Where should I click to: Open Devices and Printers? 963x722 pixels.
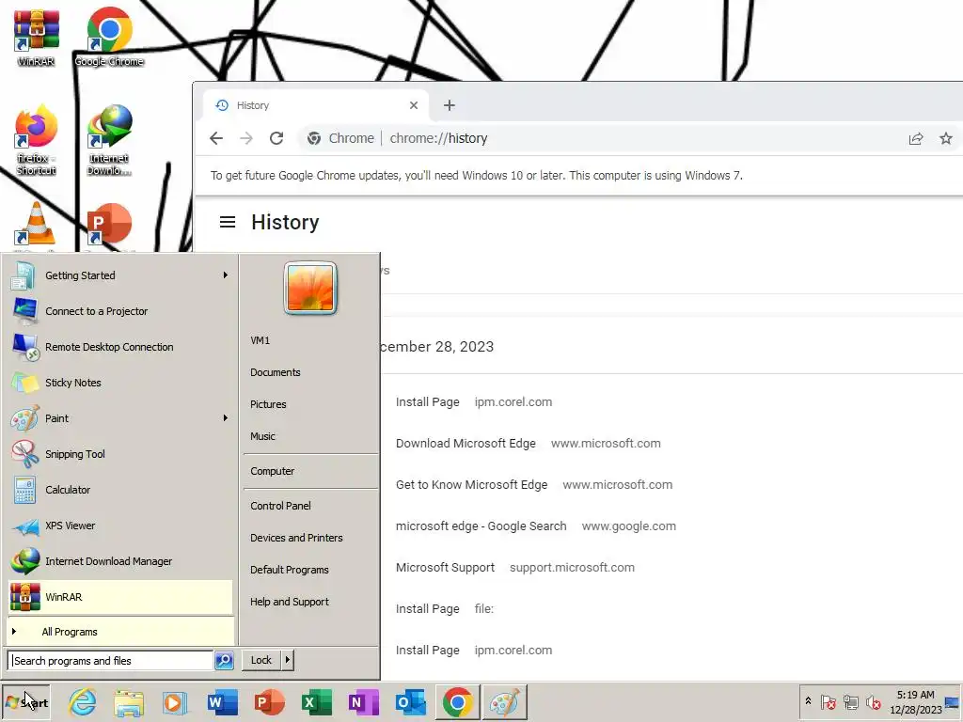click(310, 538)
